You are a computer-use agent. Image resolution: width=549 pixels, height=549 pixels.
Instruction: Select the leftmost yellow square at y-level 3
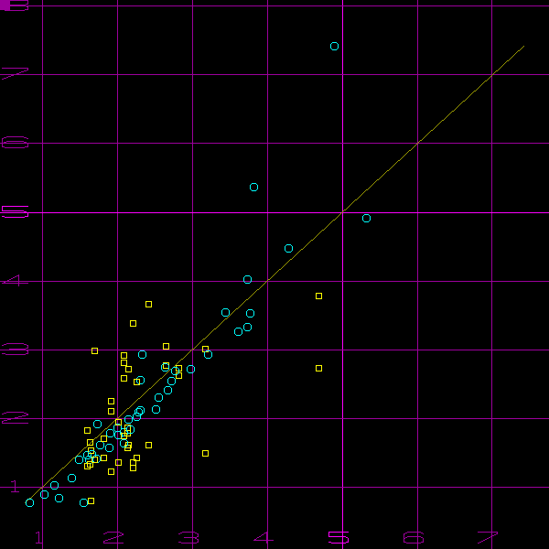pos(94,350)
